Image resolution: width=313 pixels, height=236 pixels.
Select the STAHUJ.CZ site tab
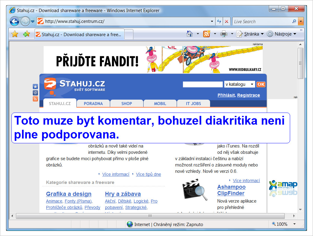[60, 104]
